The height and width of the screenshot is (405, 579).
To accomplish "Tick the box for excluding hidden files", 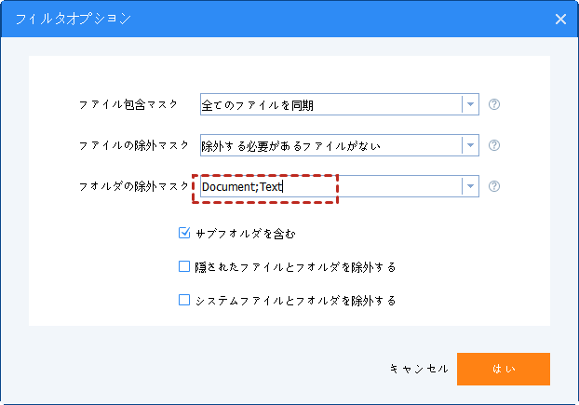I will click(x=184, y=267).
